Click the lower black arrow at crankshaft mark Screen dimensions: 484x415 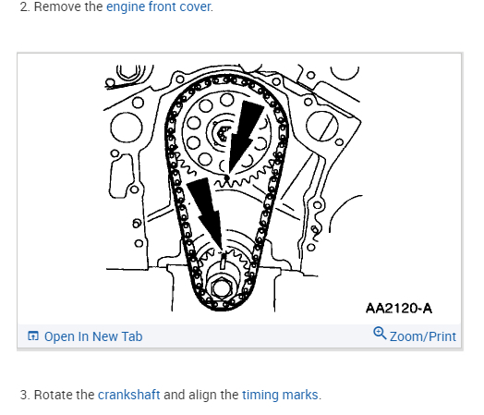coord(206,214)
